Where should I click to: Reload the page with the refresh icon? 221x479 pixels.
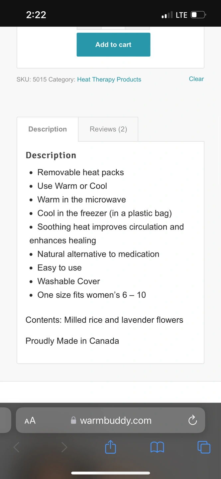[x=192, y=420]
